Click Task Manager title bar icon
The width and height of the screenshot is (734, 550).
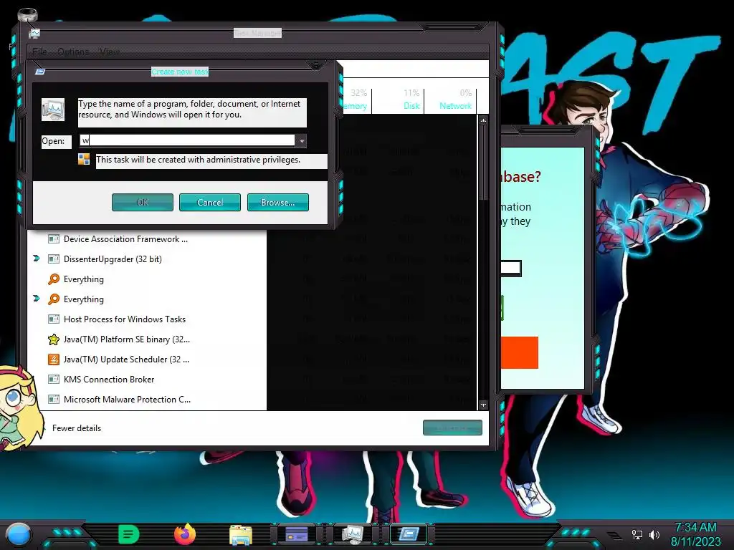pos(34,33)
